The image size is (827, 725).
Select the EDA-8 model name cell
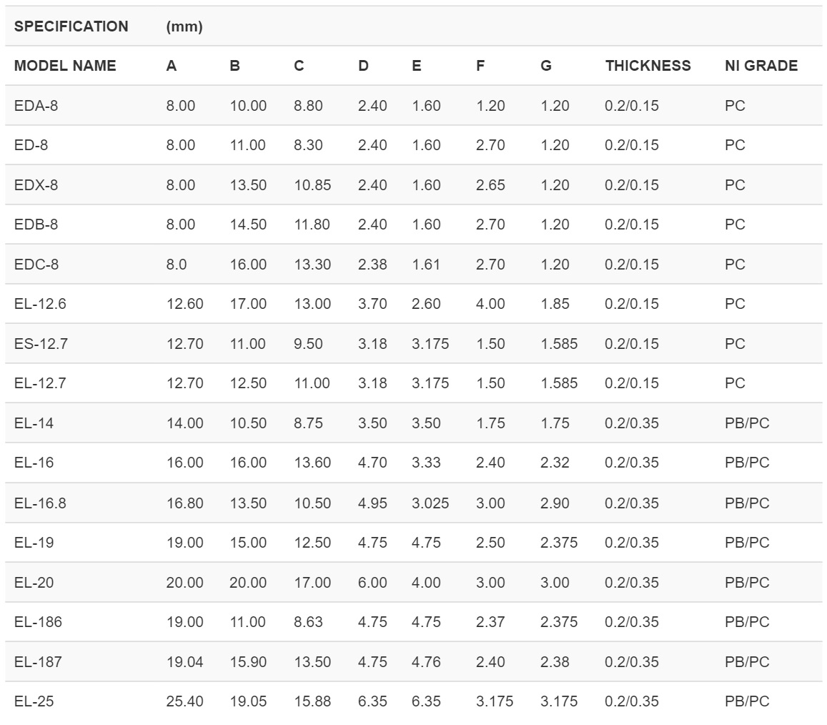point(36,106)
